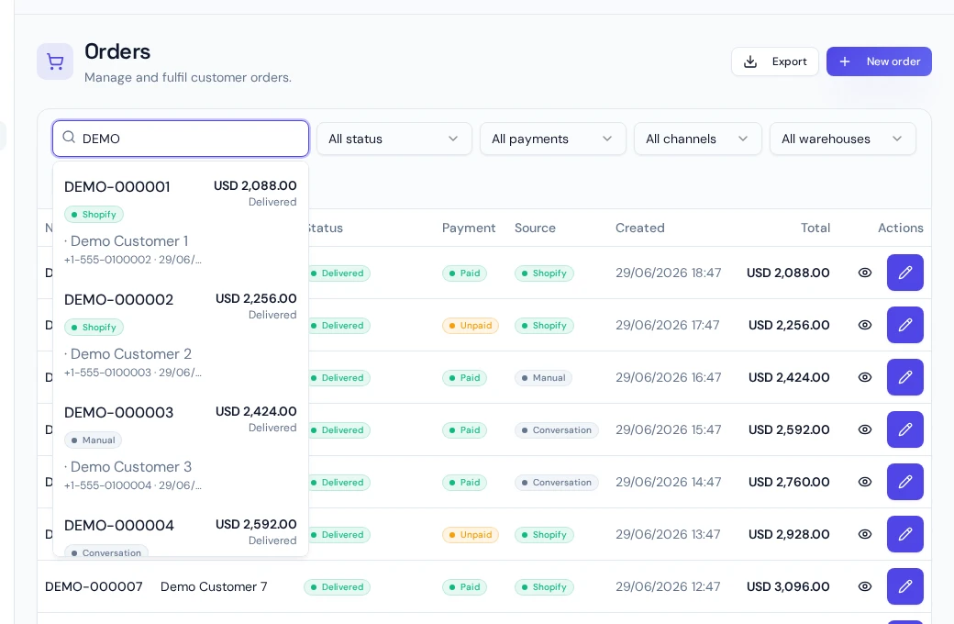Click Conversation badge on 15:47 order
Screen dimensions: 954x624
click(x=556, y=430)
